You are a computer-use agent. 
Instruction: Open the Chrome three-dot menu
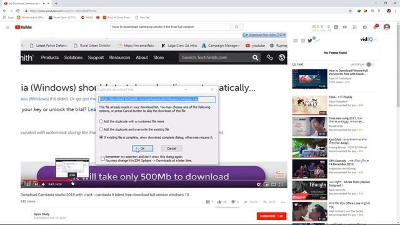pyautogui.click(x=396, y=11)
